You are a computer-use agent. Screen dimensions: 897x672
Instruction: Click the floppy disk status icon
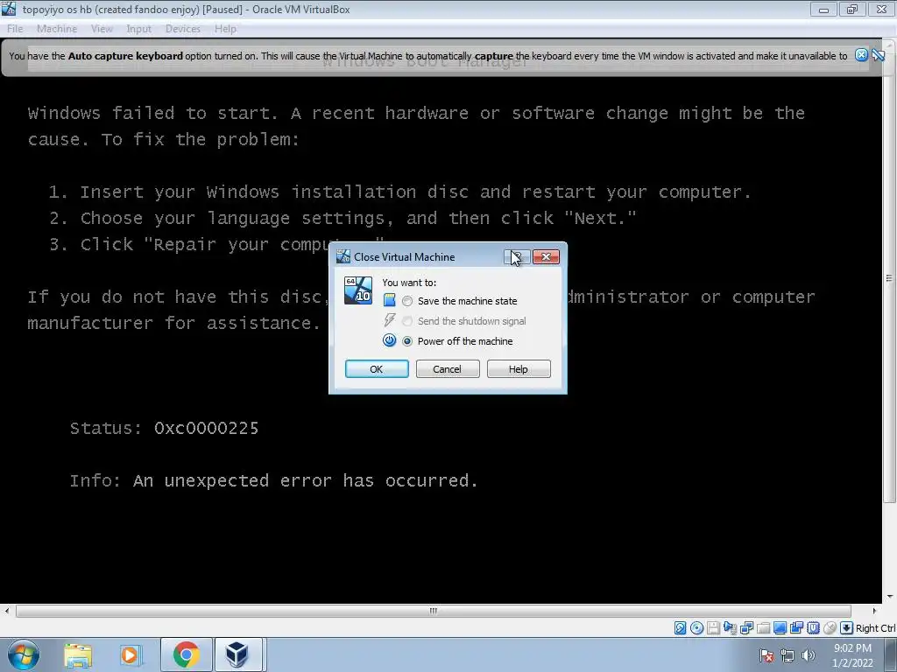coord(713,628)
